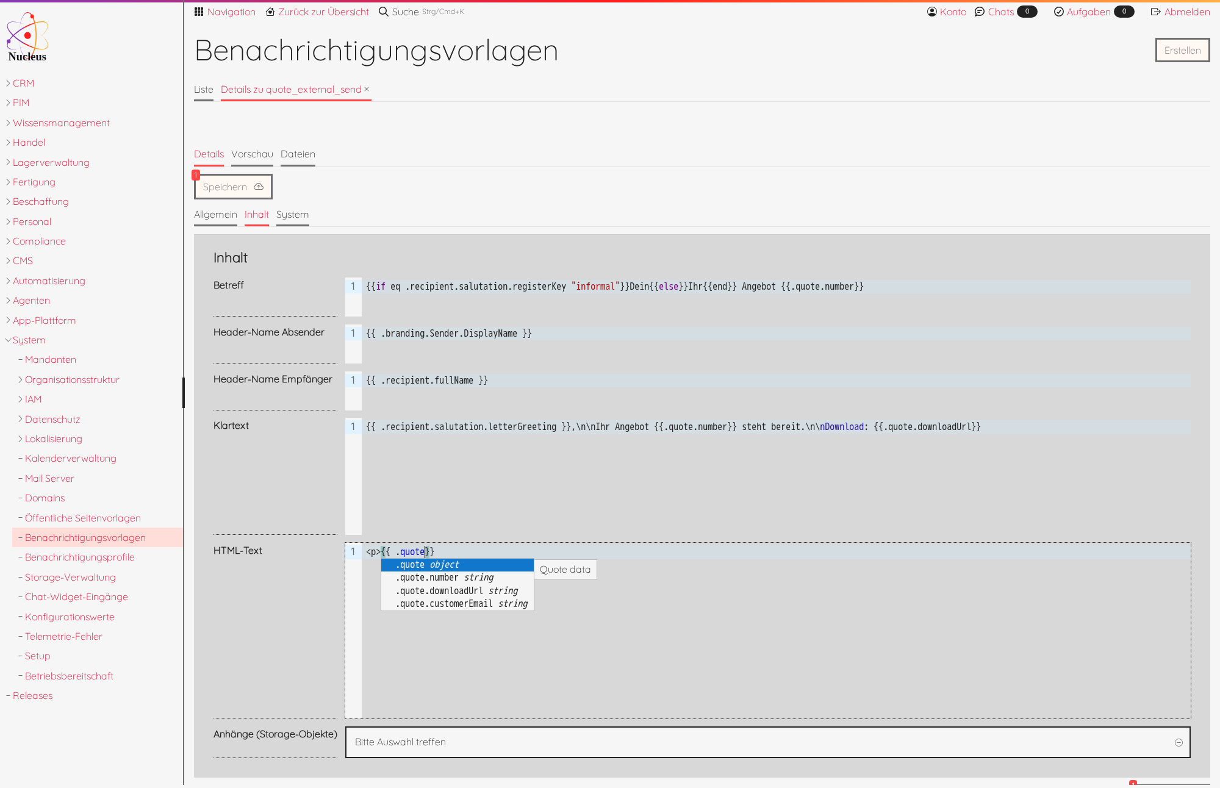Viewport: 1220px width, 788px height.
Task: Open Benachrichtigungsprofile in the sidebar
Action: [x=80, y=557]
